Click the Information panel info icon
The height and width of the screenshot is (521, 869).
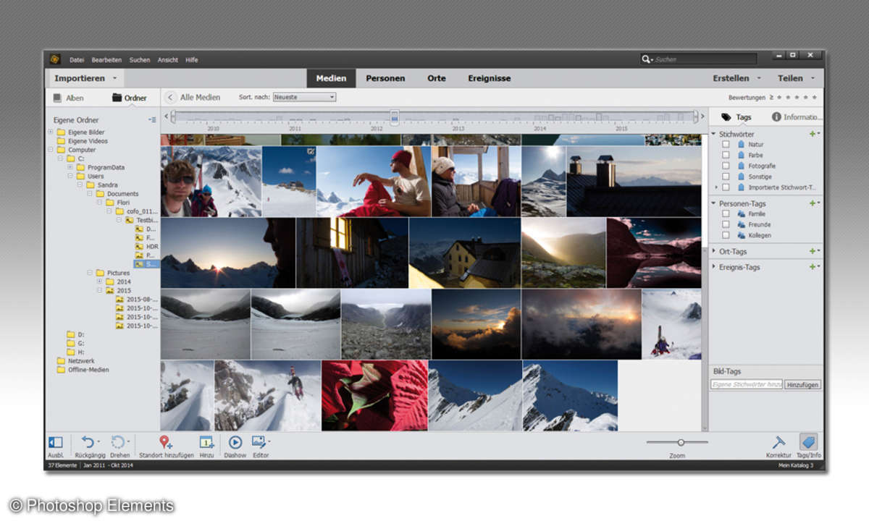tap(776, 117)
